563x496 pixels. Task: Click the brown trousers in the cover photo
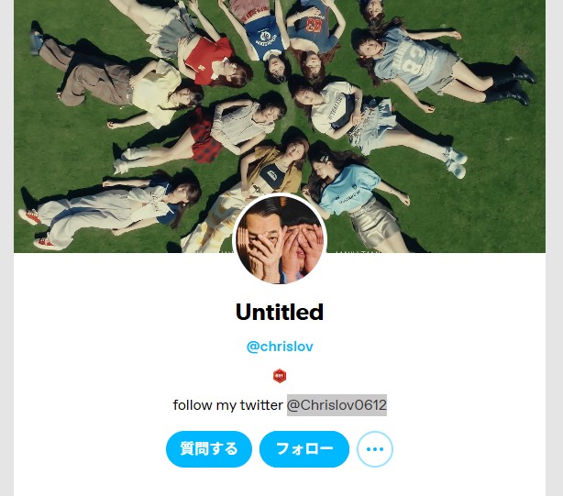[x=88, y=73]
